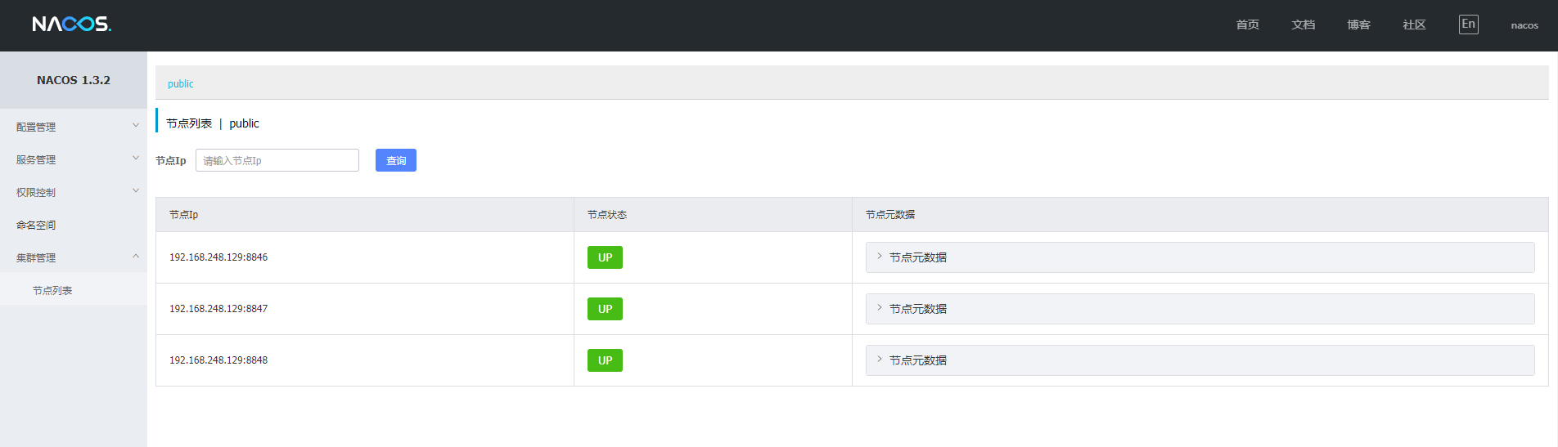This screenshot has width=1558, height=447.
Task: Click the NACOS logo
Action: click(72, 25)
